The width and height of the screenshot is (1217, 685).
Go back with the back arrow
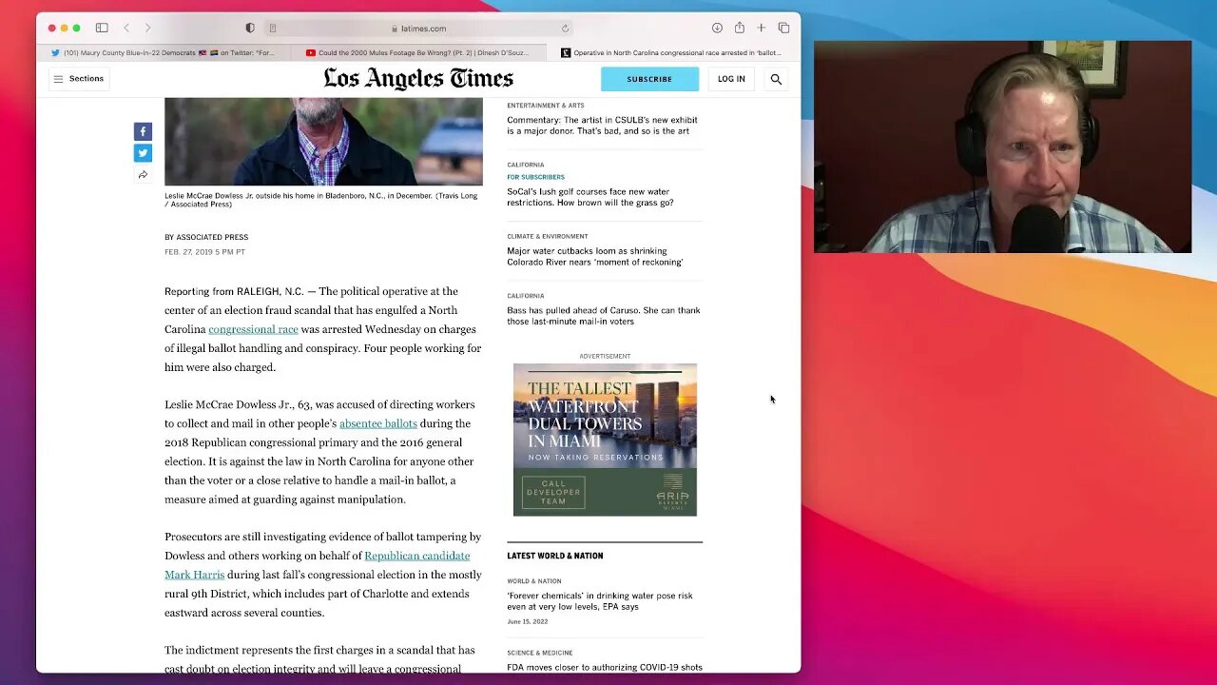(x=126, y=29)
